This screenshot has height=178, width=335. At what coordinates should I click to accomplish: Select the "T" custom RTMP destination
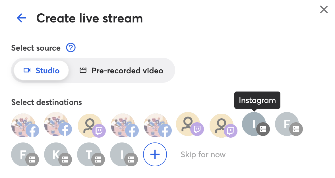point(91,154)
